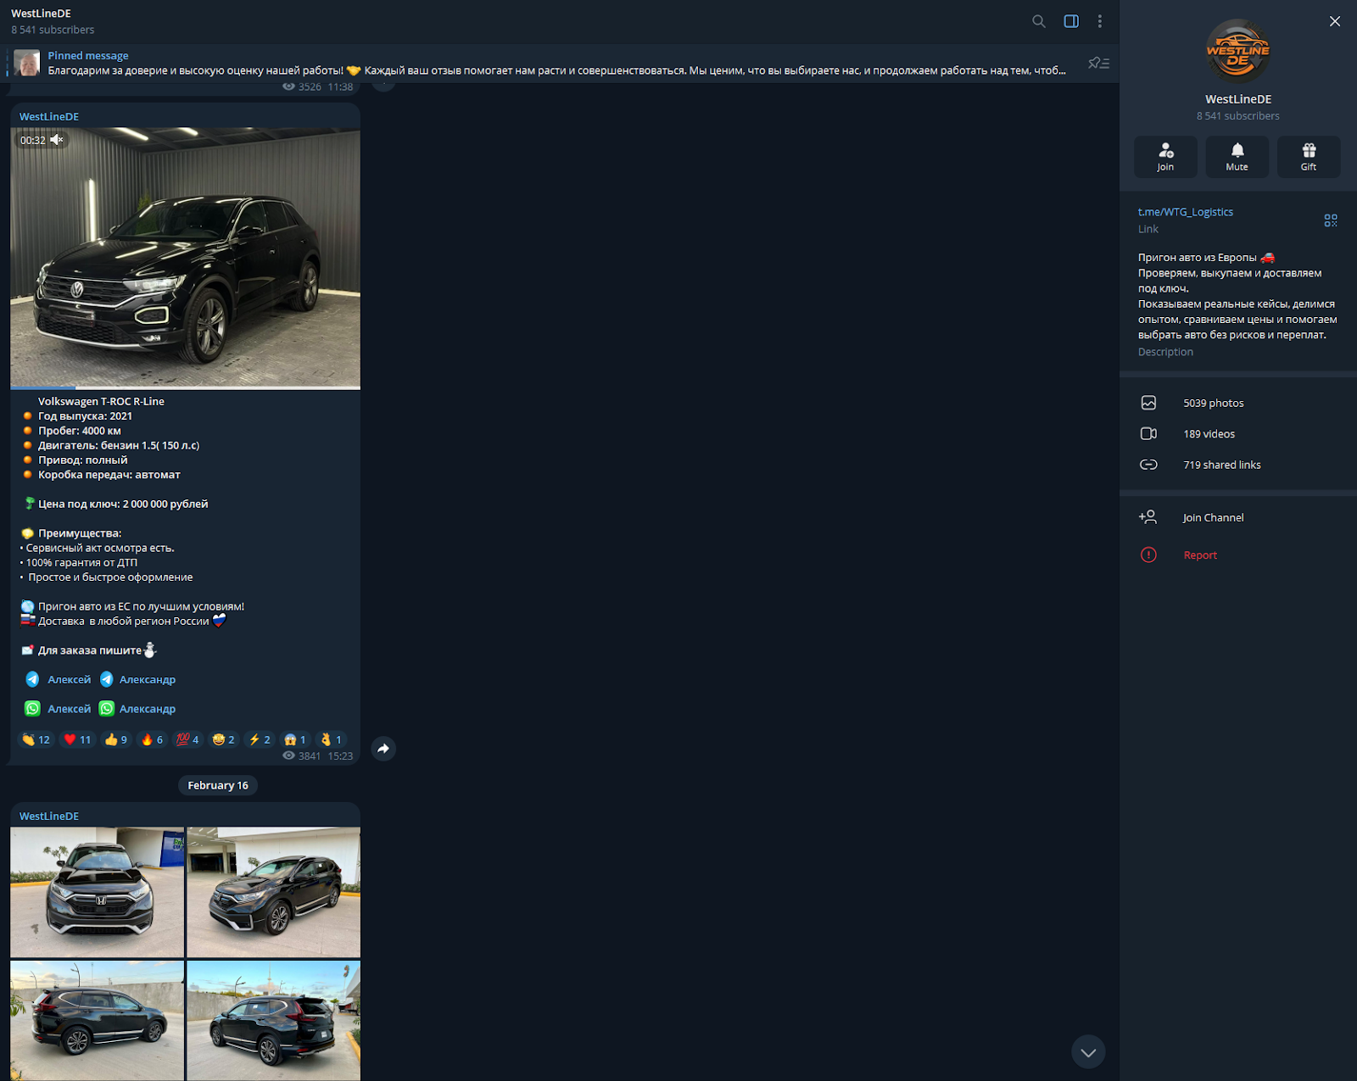Screen dimensions: 1357x1081
Task: Open the three-dot more options menu
Action: pos(1100,21)
